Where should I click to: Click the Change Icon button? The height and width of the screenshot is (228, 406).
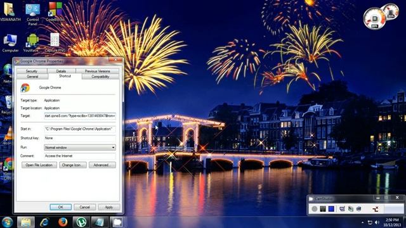[73, 165]
